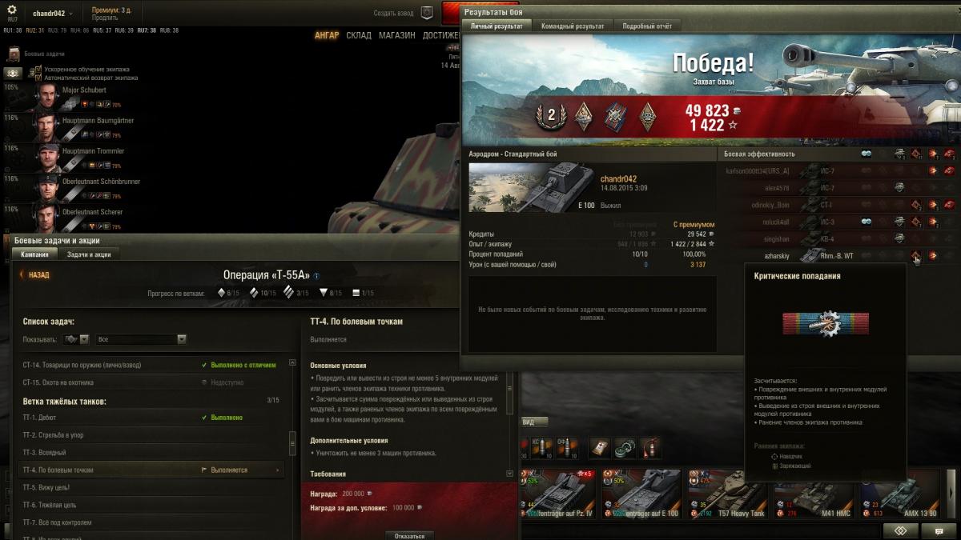Open the МАГАЗИН menu

397,35
